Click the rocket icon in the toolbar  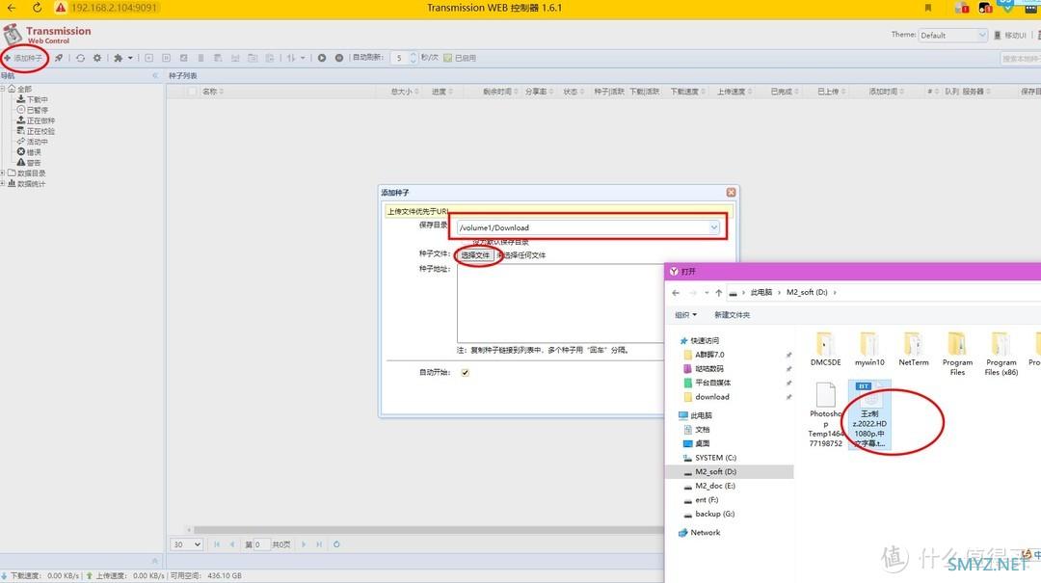click(x=59, y=58)
